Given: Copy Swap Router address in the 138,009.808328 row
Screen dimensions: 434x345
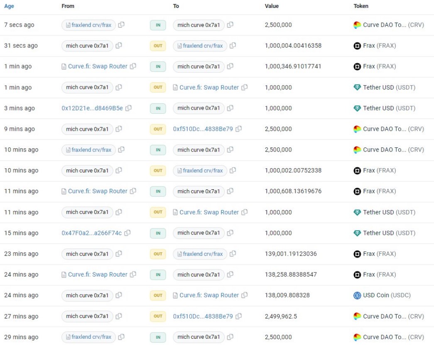Looking at the screenshot, I should click(x=244, y=295).
